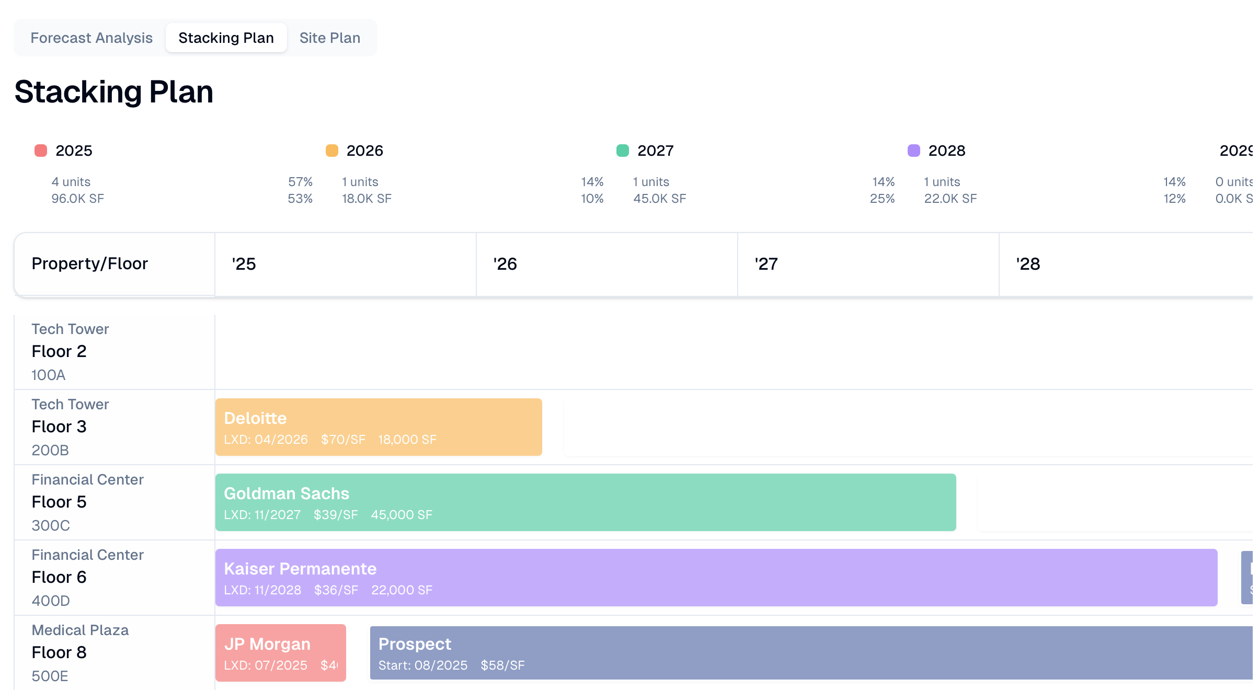Click the 10% square footage percentage
The width and height of the screenshot is (1259, 690).
[x=592, y=199]
